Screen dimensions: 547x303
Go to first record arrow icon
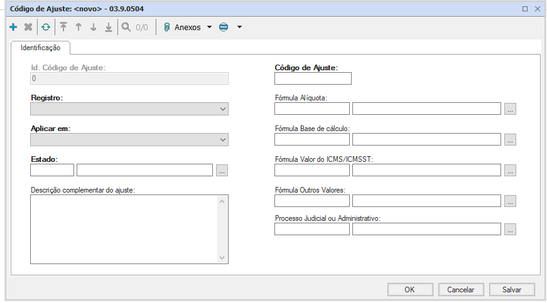[x=63, y=28]
